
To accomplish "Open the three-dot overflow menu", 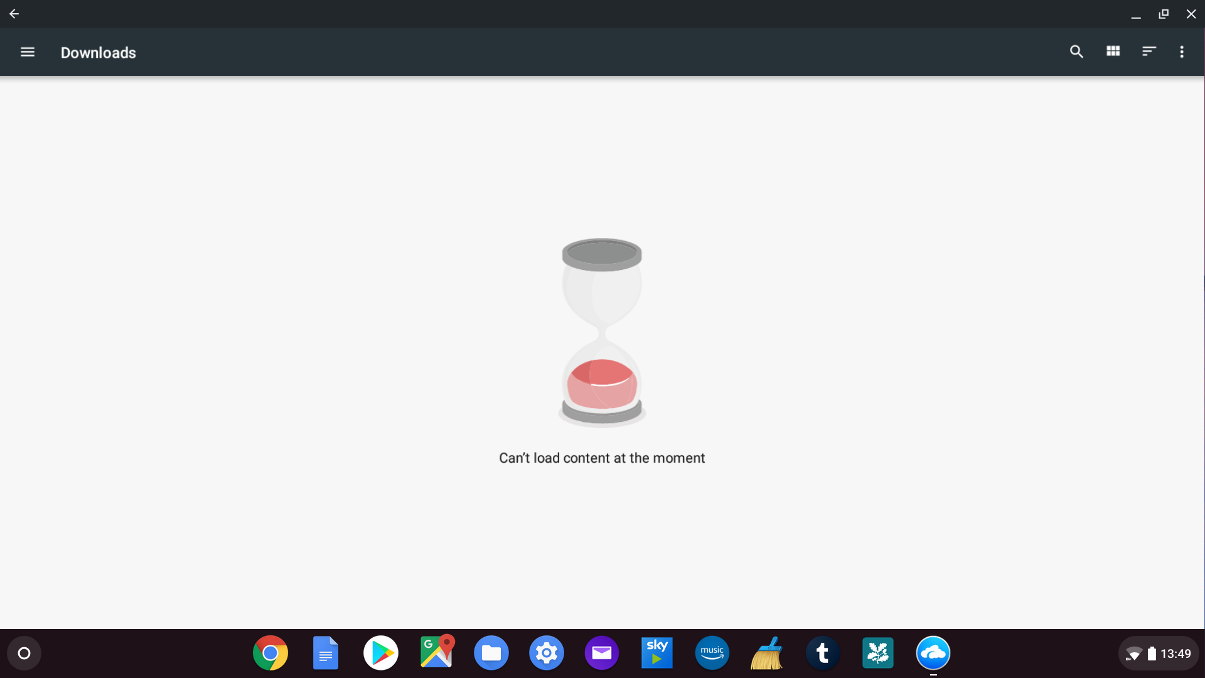I will pyautogui.click(x=1182, y=52).
